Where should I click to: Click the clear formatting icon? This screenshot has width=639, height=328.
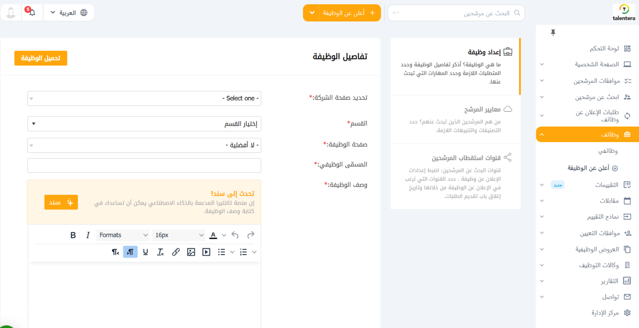pyautogui.click(x=161, y=252)
